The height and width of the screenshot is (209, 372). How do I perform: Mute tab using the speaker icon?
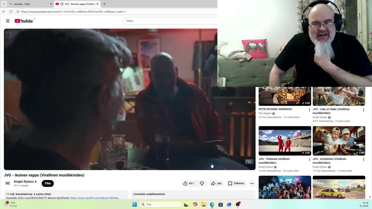62,4
